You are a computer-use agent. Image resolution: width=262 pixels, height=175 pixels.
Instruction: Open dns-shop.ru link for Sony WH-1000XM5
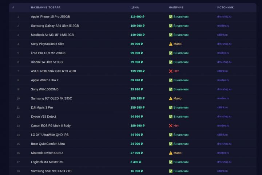click(224, 89)
